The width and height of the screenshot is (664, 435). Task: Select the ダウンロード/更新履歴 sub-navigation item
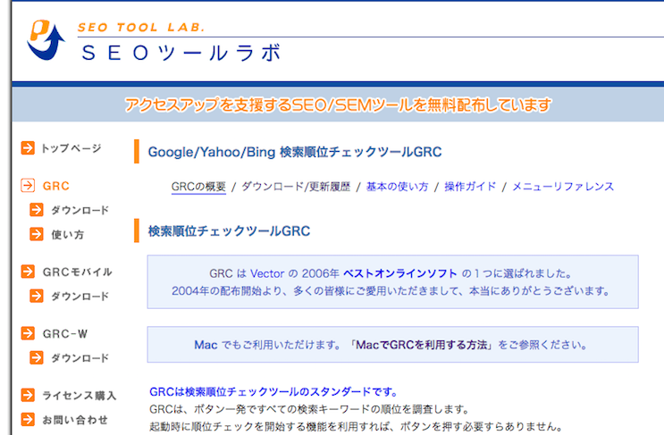(x=296, y=187)
